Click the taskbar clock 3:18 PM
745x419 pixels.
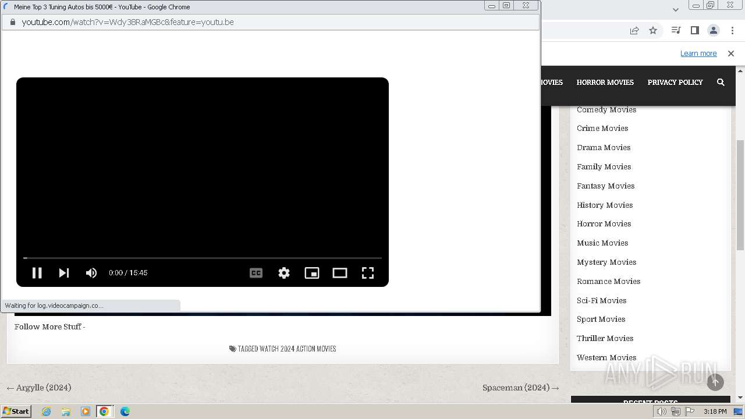tap(715, 411)
